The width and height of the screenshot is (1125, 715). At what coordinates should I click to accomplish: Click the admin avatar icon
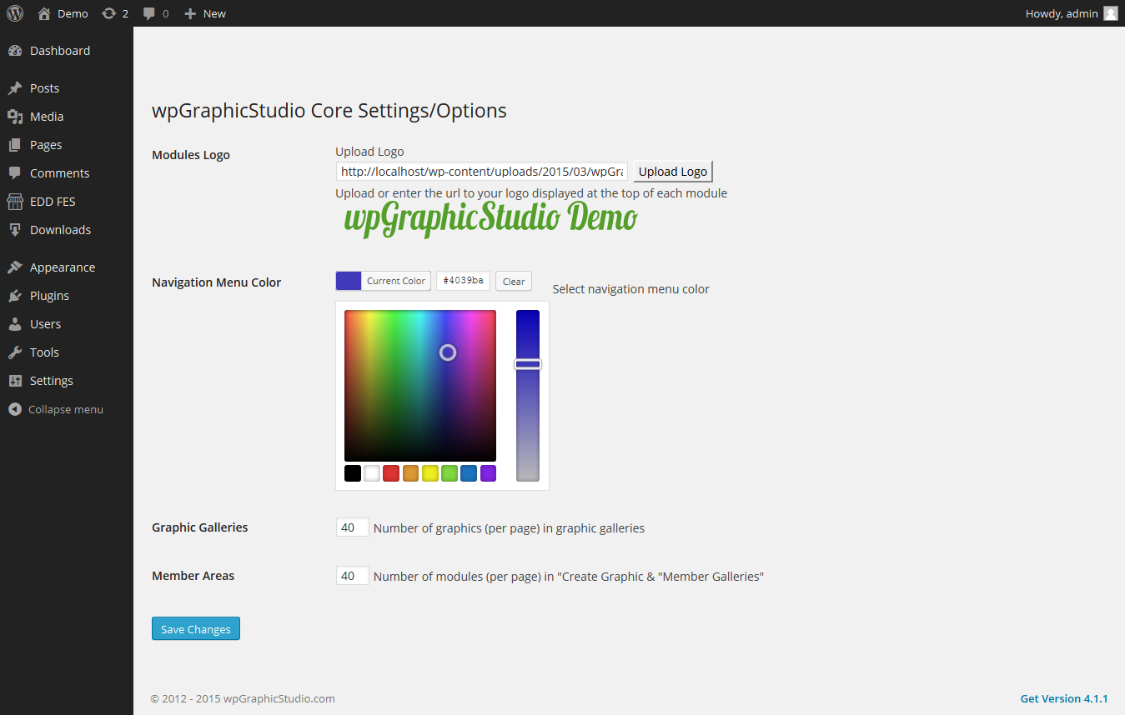tap(1111, 13)
